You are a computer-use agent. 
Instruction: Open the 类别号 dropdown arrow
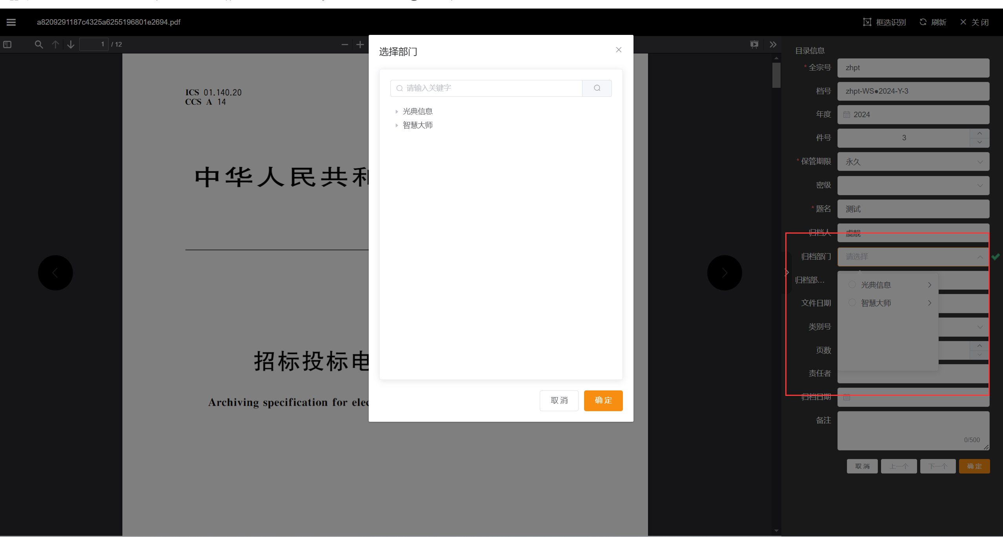[980, 327]
